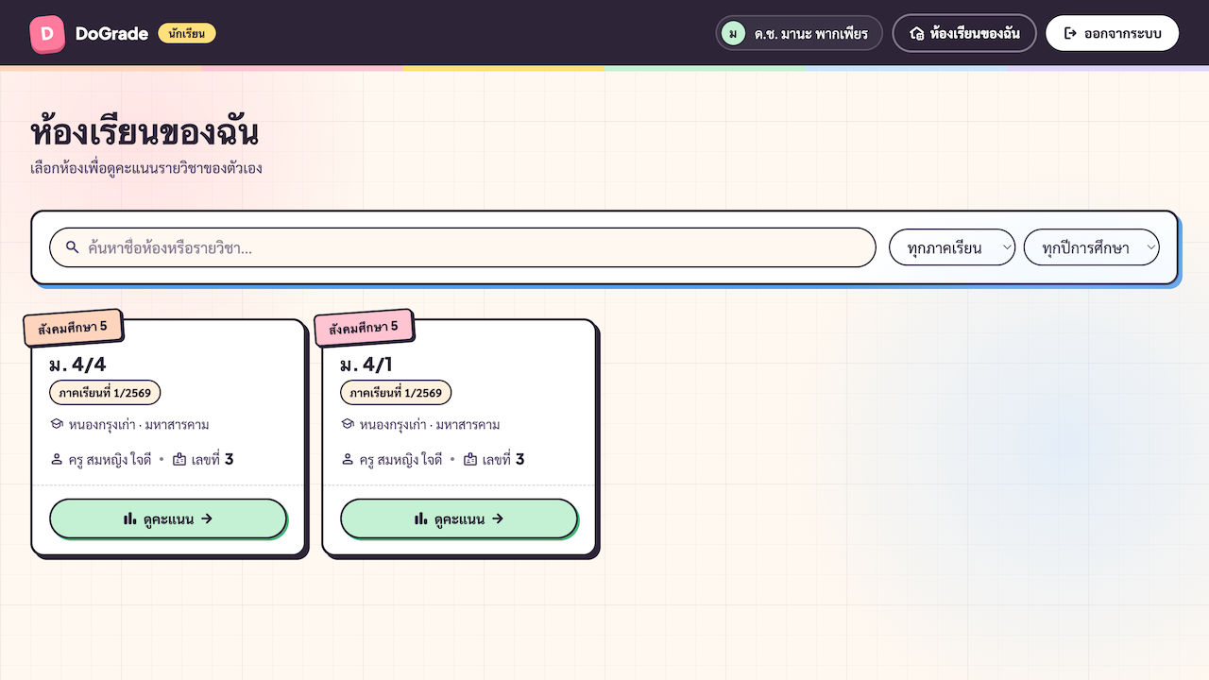Open the ทุกภาคเรียน semester dropdown
The height and width of the screenshot is (680, 1209).
pyautogui.click(x=952, y=247)
